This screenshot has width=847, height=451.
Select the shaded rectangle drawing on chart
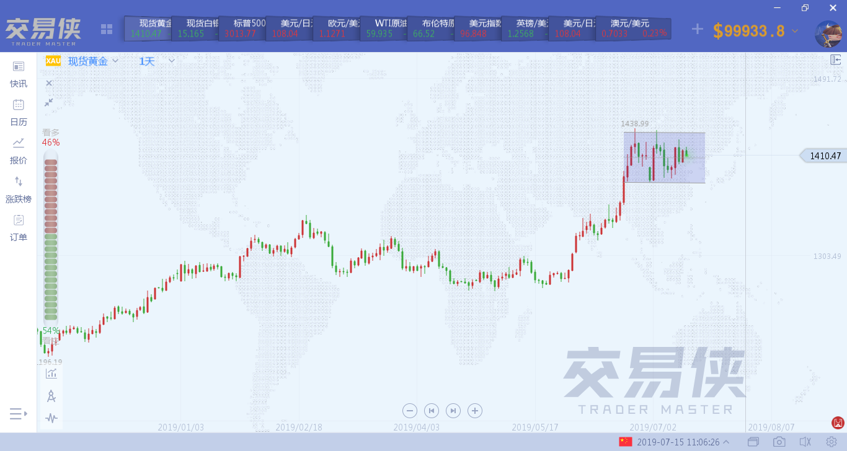point(664,157)
